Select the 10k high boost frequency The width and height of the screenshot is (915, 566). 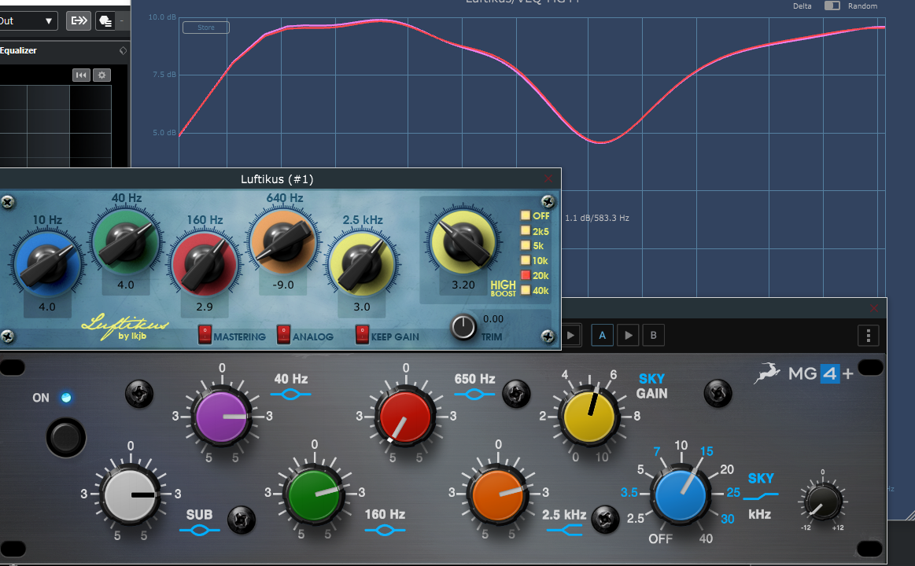(526, 260)
